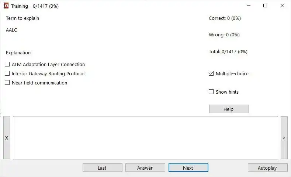Viewport: 291px width, 177px height.
Task: Select Near field communication checkbox
Action: [7, 83]
